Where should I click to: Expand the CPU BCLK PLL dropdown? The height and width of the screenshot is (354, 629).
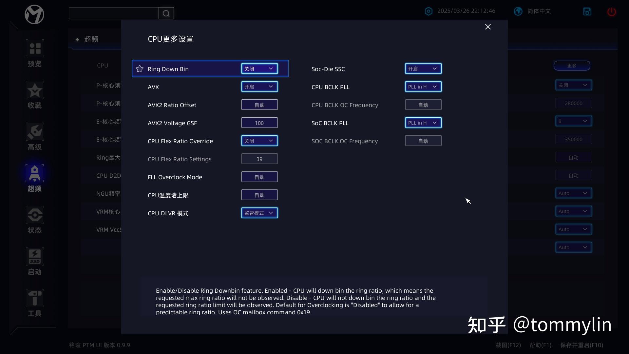pos(423,87)
